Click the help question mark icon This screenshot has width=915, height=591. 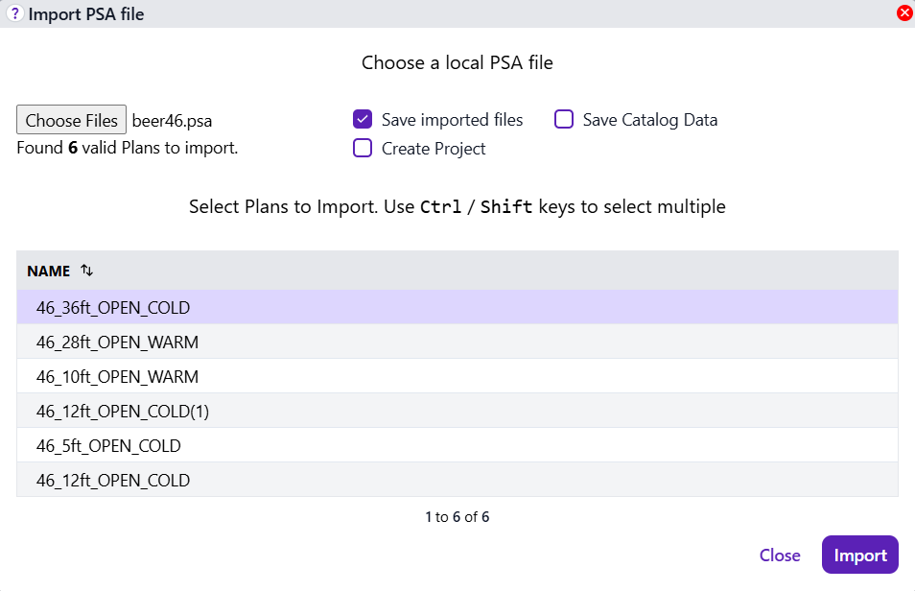(x=14, y=13)
